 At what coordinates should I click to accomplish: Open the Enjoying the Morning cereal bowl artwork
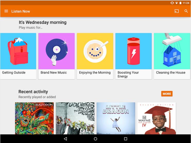pyautogui.click(x=95, y=51)
